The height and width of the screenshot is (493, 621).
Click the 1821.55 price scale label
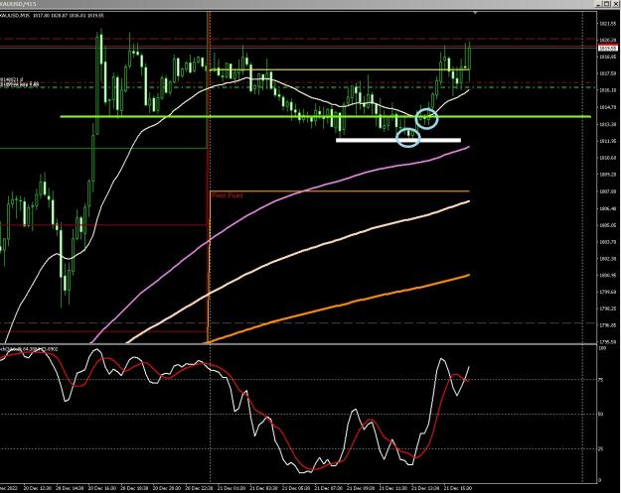[608, 24]
